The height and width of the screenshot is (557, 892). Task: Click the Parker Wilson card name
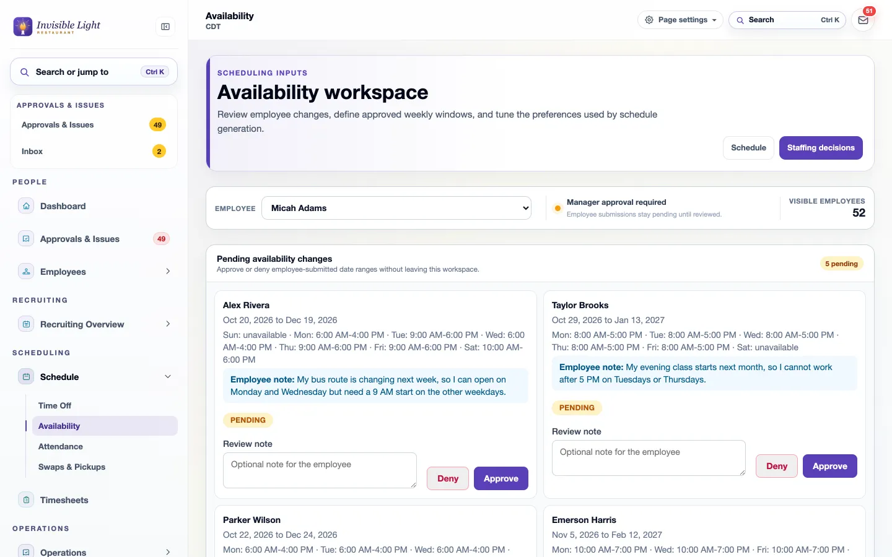pyautogui.click(x=251, y=520)
